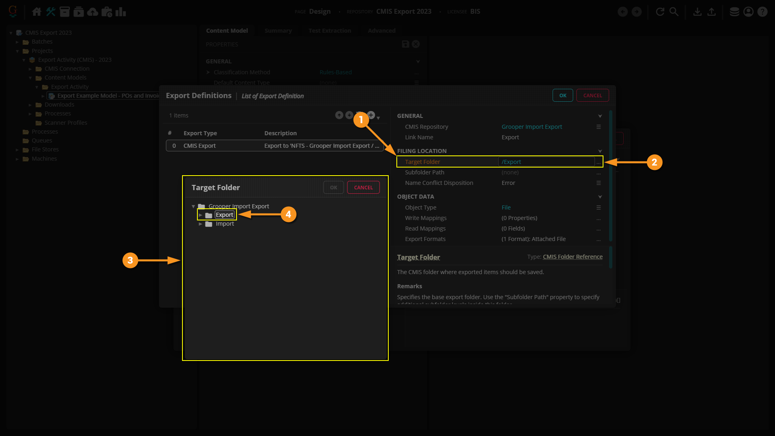Open the Home page icon
The image size is (775, 436).
pos(37,12)
